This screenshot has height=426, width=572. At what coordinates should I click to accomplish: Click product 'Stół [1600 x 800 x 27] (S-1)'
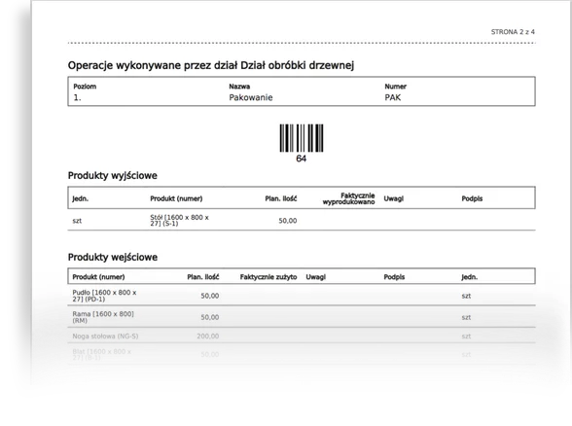[179, 220]
